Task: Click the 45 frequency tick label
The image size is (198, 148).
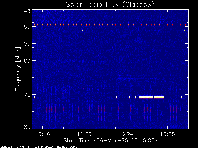Action: click(x=27, y=11)
